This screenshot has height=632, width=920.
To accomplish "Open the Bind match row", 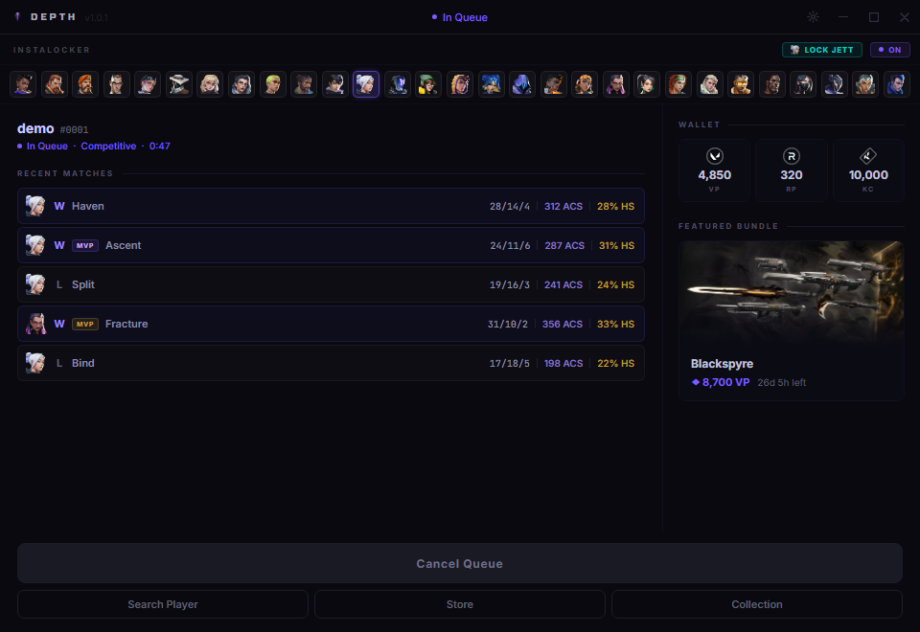I will pyautogui.click(x=331, y=363).
